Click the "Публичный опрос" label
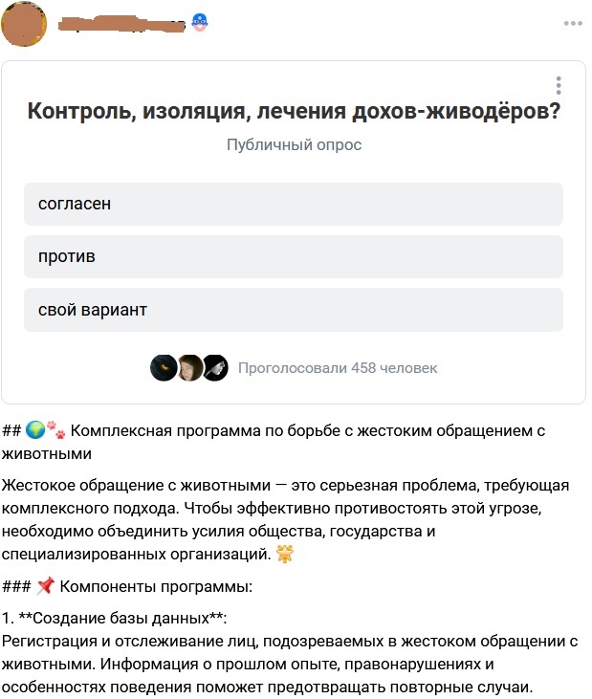592x699 pixels. [x=294, y=145]
